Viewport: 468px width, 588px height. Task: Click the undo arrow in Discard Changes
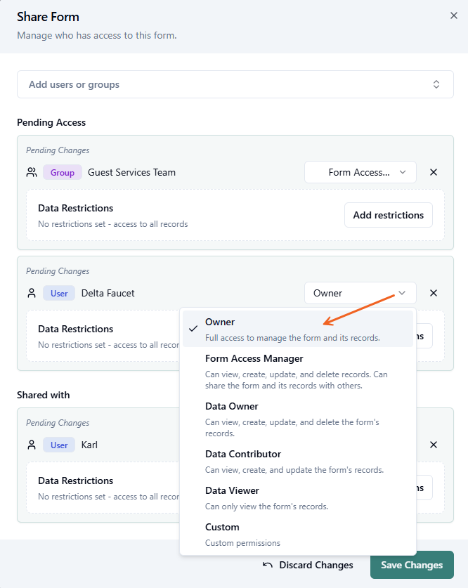(x=268, y=565)
